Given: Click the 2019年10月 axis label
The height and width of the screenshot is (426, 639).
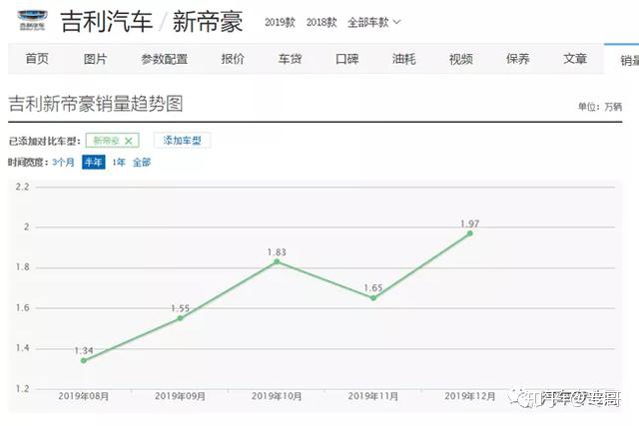Looking at the screenshot, I should 277,396.
